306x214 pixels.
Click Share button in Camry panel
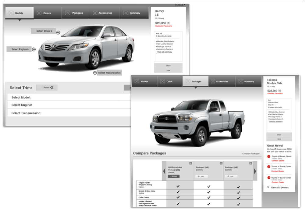click(x=168, y=66)
